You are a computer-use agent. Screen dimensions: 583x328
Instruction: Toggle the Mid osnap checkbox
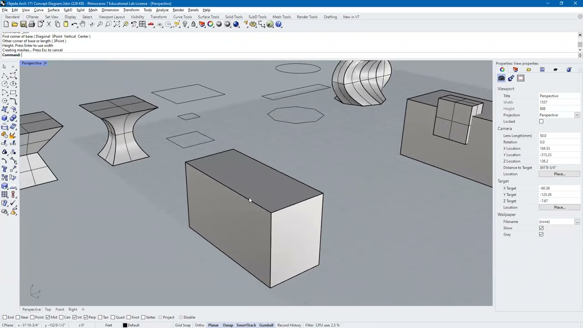tap(48, 317)
